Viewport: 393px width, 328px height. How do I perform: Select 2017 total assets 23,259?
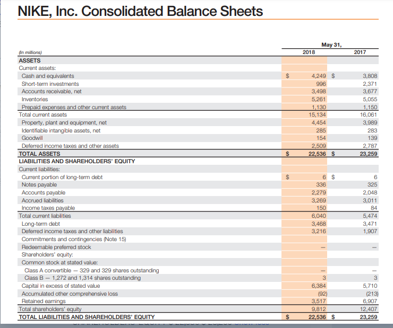369,154
